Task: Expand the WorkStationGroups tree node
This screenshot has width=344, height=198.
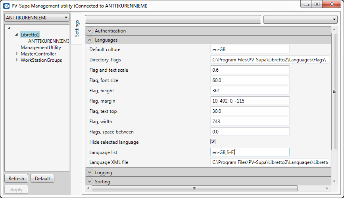Action: pos(17,60)
